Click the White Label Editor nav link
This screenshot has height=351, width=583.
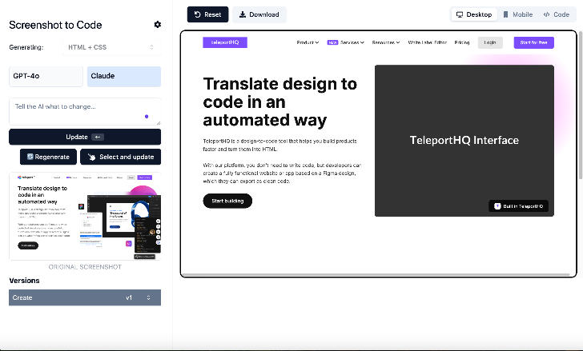coord(427,42)
